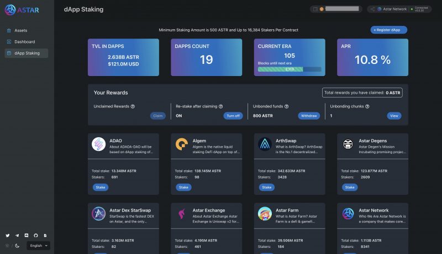Open the Astar Farm title
The width and height of the screenshot is (442, 254).
tap(287, 210)
